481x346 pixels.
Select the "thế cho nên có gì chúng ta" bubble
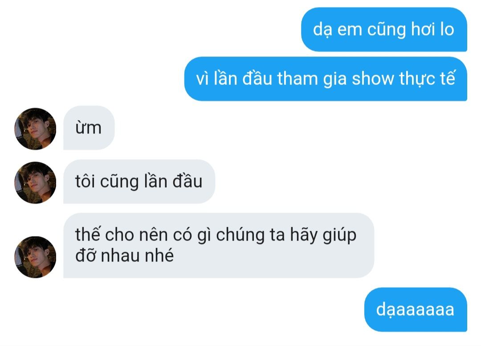(219, 245)
